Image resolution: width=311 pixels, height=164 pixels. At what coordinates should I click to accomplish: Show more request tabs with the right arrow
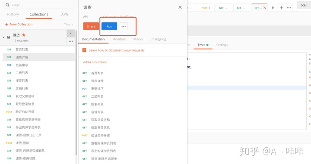(273, 8)
